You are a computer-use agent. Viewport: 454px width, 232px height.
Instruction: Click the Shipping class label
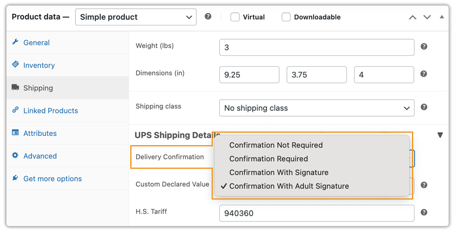coord(158,106)
